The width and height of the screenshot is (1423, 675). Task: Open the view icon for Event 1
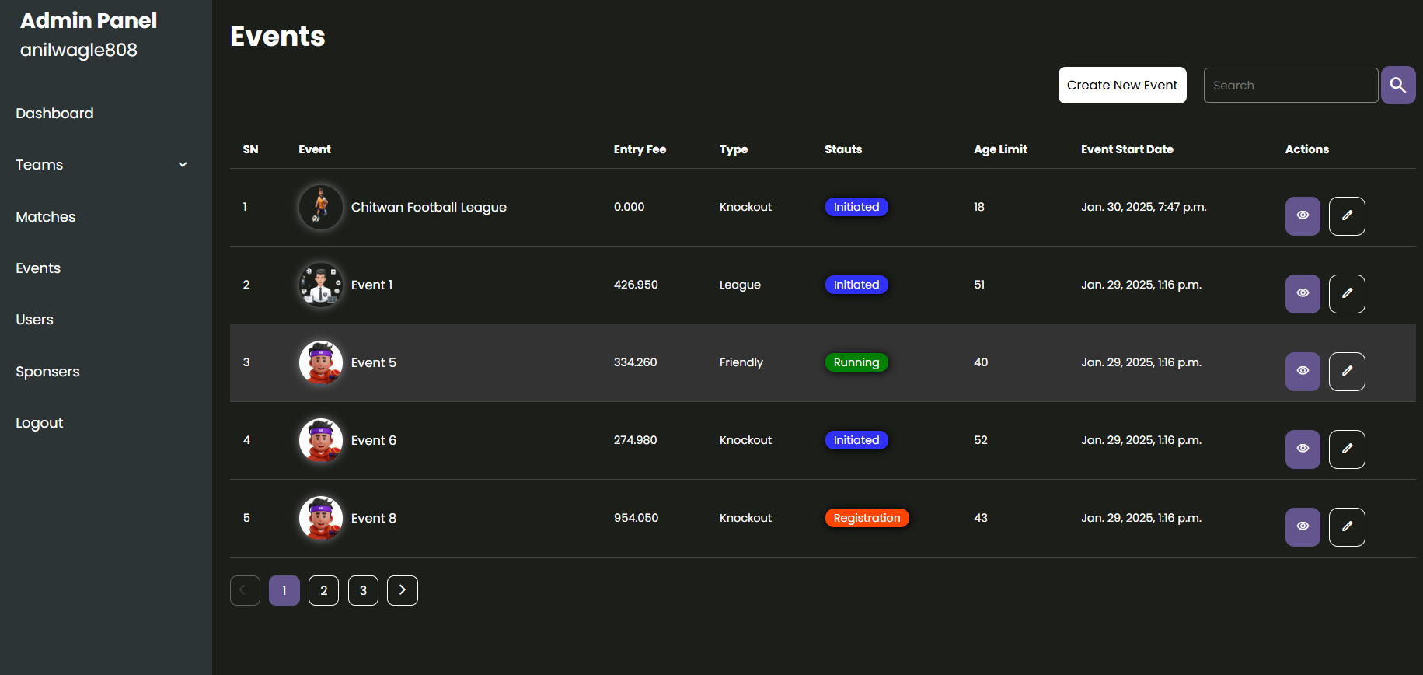coord(1303,294)
